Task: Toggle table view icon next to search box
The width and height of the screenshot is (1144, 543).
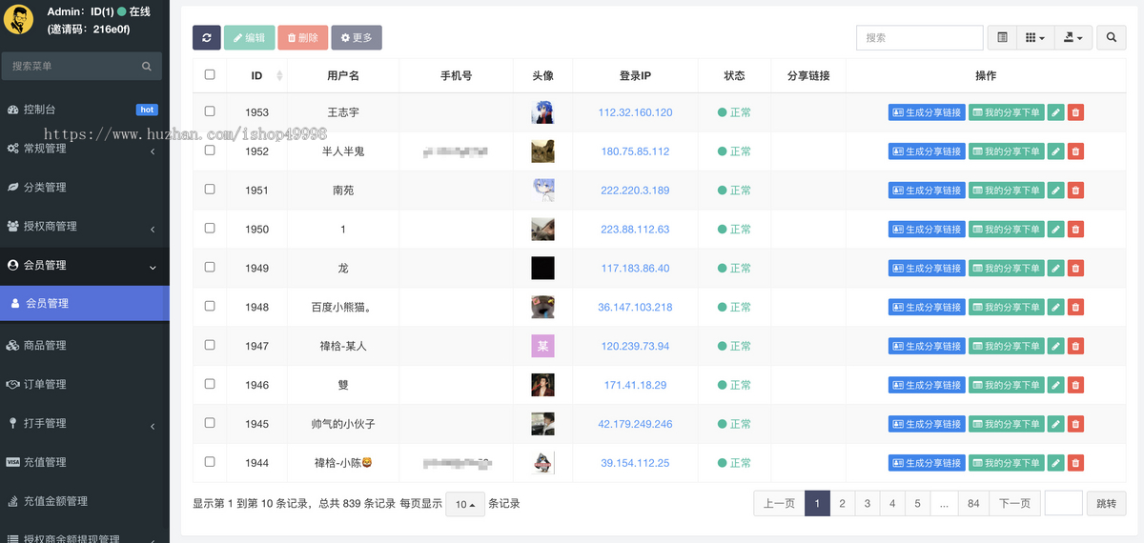Action: coord(1002,37)
